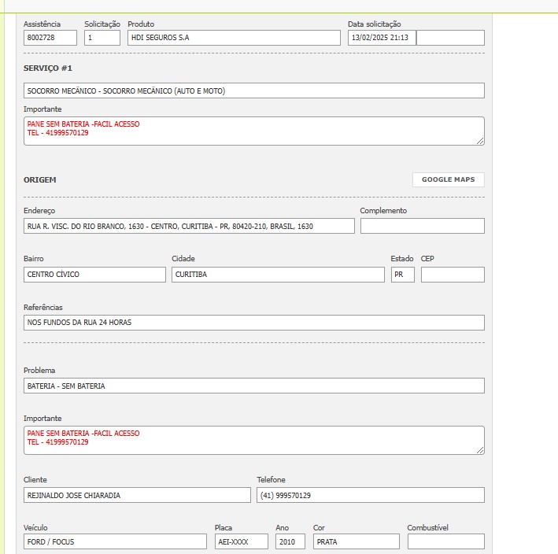Select the Bairro field
Image resolution: width=558 pixels, height=554 pixels.
point(94,275)
